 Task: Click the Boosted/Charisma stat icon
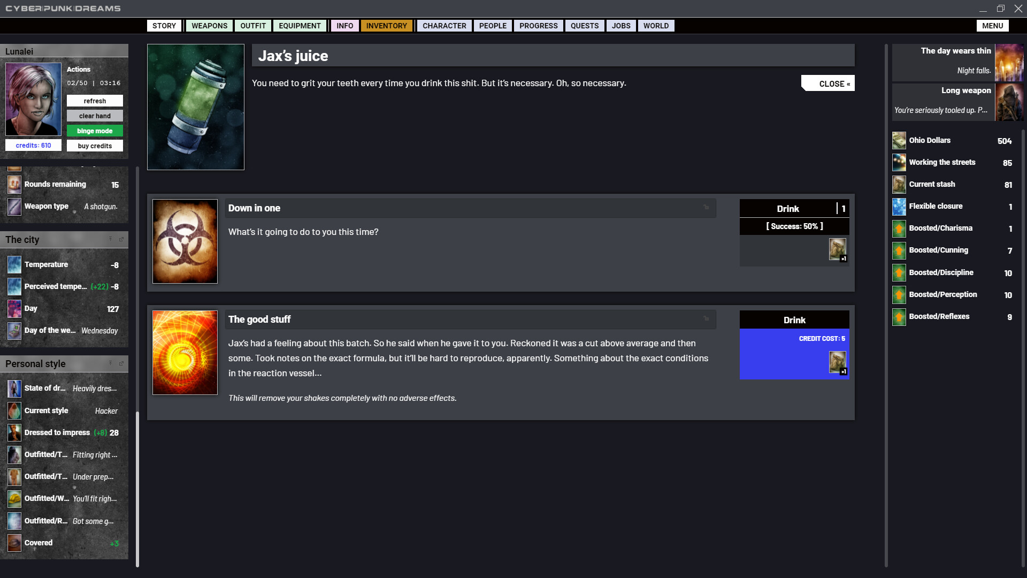pos(899,228)
